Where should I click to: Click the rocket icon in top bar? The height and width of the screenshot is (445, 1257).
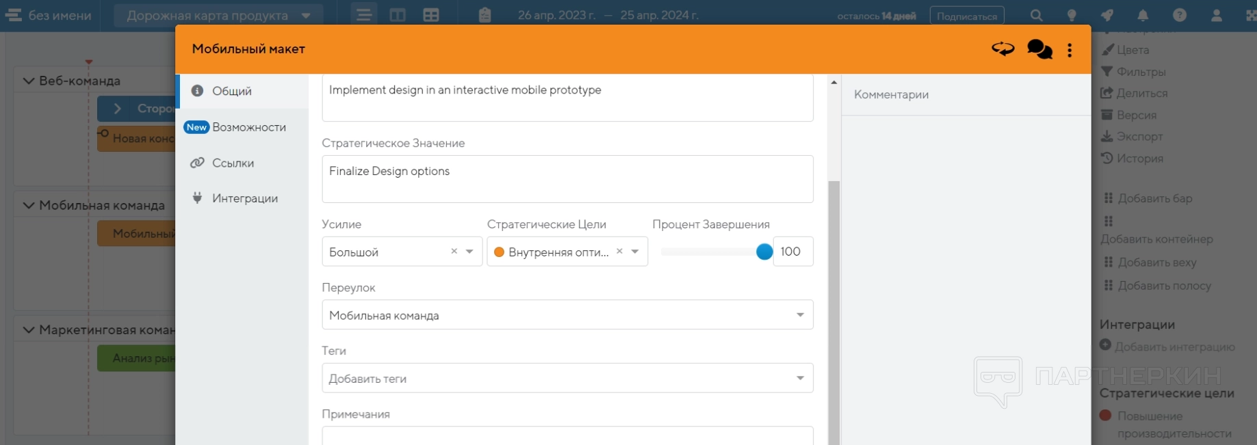point(1107,15)
